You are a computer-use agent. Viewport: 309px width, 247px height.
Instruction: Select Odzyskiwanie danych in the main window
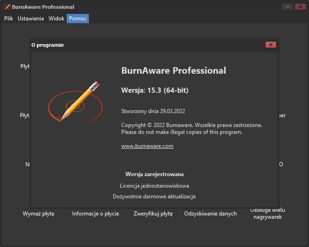pyautogui.click(x=210, y=214)
